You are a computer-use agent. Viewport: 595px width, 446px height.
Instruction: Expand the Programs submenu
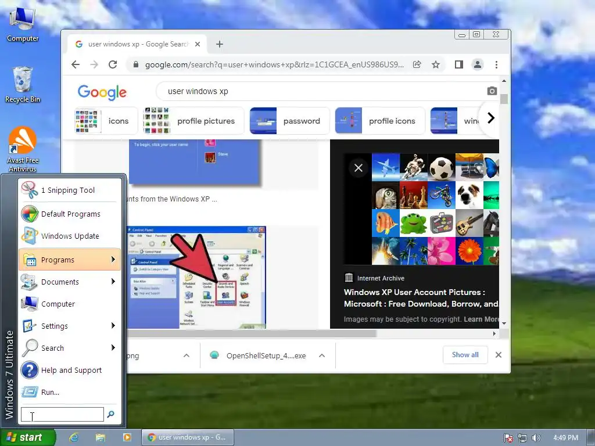click(70, 260)
